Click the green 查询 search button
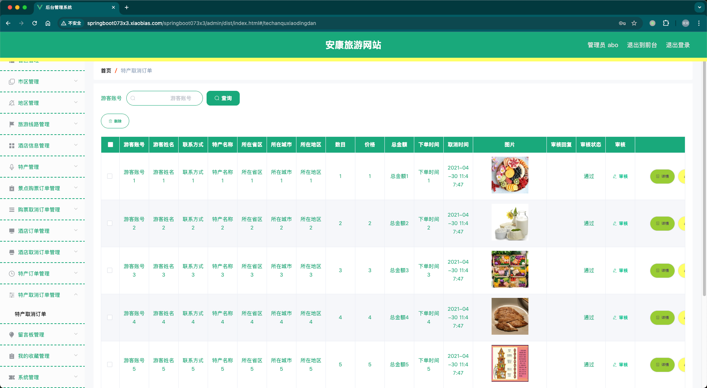The width and height of the screenshot is (707, 388). [223, 98]
